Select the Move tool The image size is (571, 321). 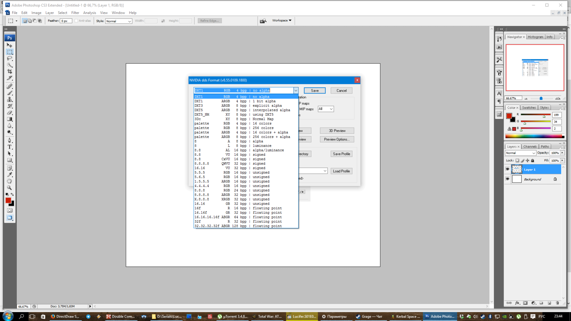10,45
